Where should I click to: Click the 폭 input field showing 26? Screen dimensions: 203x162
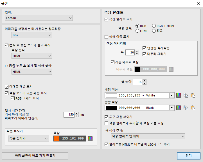[x=130, y=52]
